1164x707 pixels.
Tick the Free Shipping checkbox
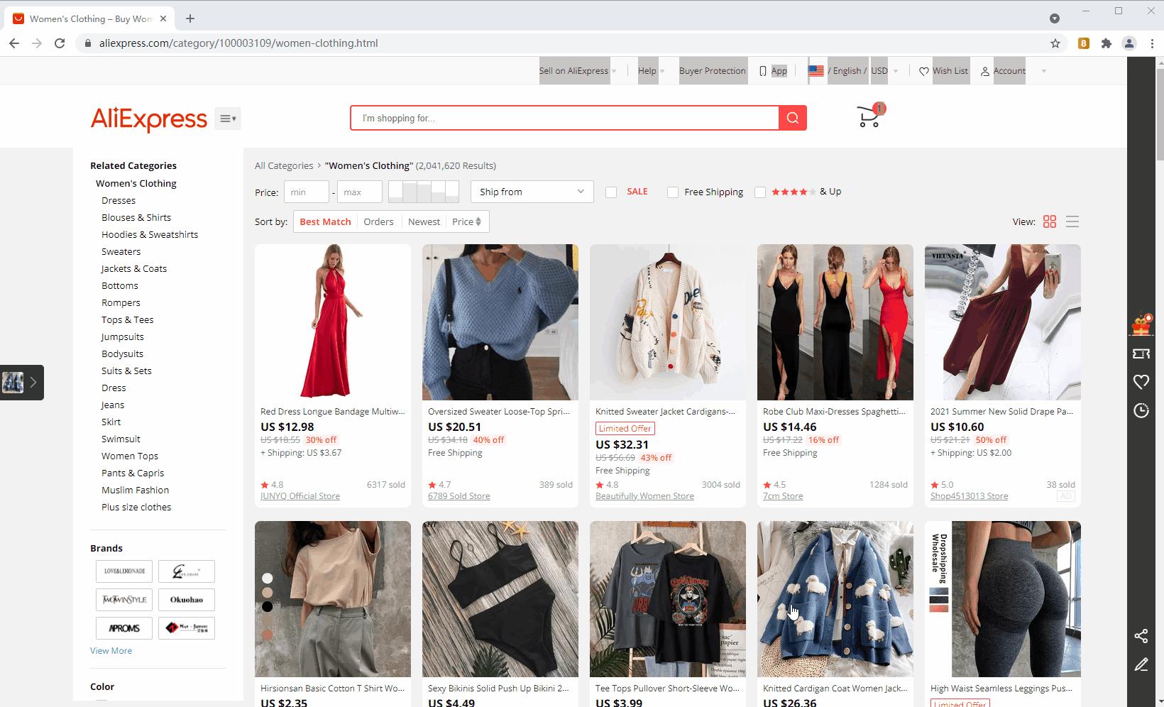[673, 192]
